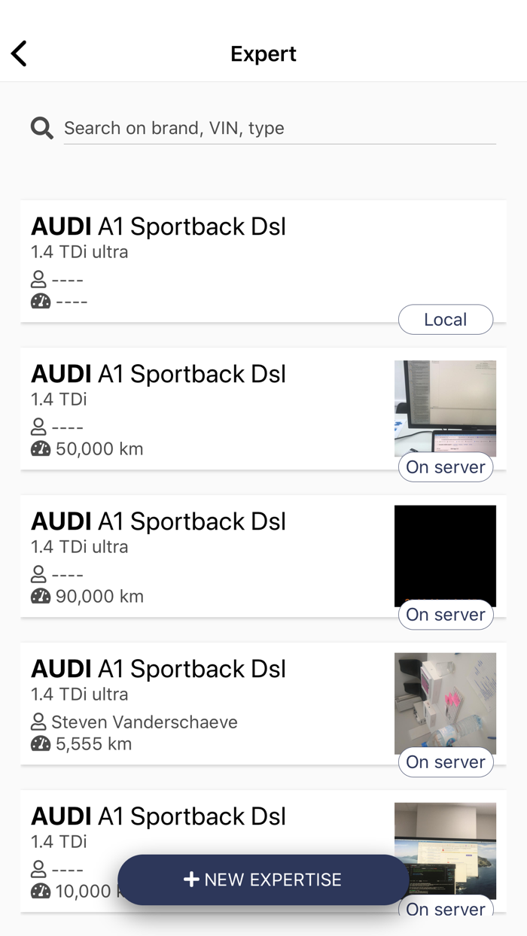Tap the person icon beside Steven Vanderschaeve
Screen dimensions: 527x936
tap(38, 722)
